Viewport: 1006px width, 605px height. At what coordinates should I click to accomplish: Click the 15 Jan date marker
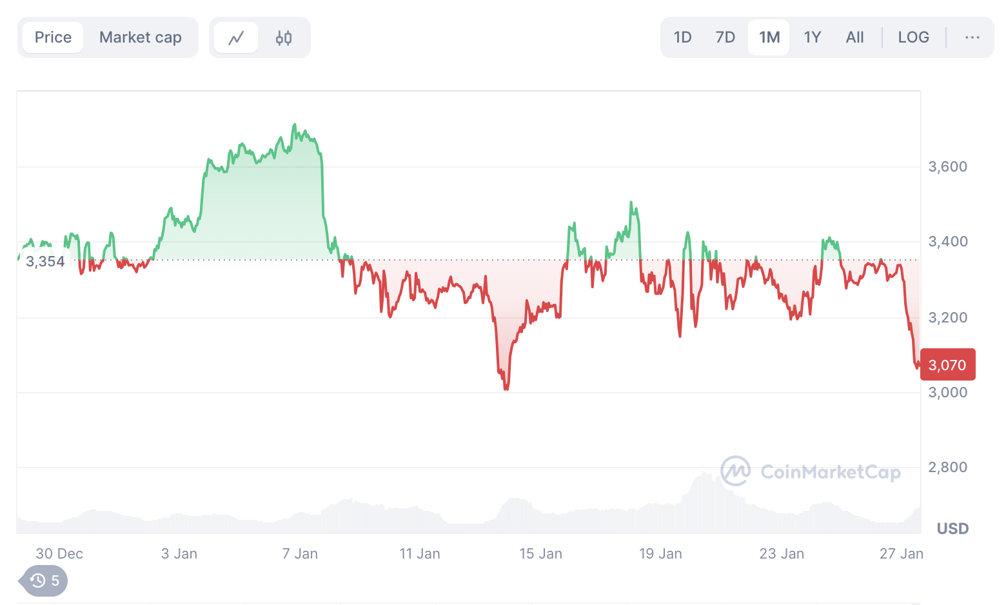click(540, 553)
